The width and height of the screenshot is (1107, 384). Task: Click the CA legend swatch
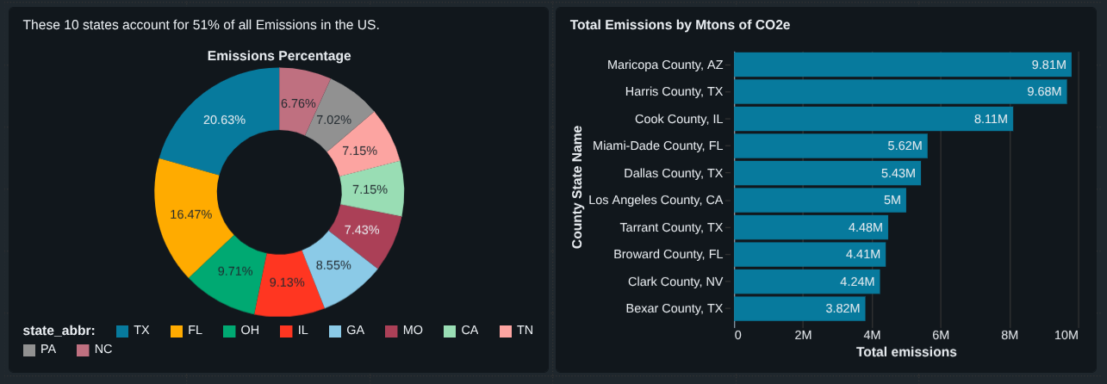tap(450, 331)
